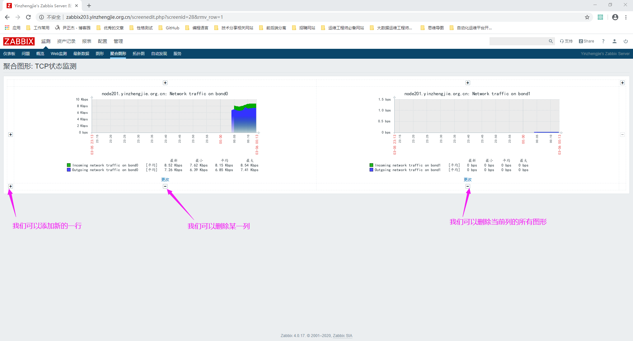Click green swatch for Incoming traffic on bond1
The height and width of the screenshot is (341, 633).
click(371, 165)
